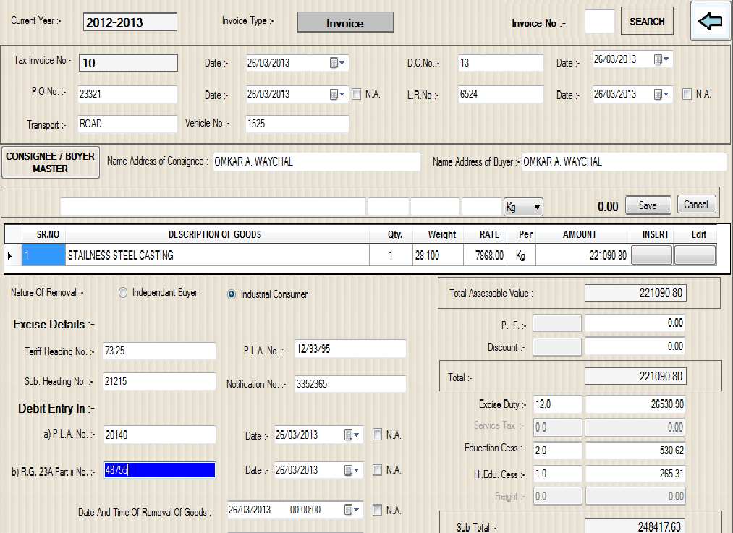Viewport: 733px width, 533px height.
Task: Focus the Invoice No search field
Action: [x=599, y=22]
